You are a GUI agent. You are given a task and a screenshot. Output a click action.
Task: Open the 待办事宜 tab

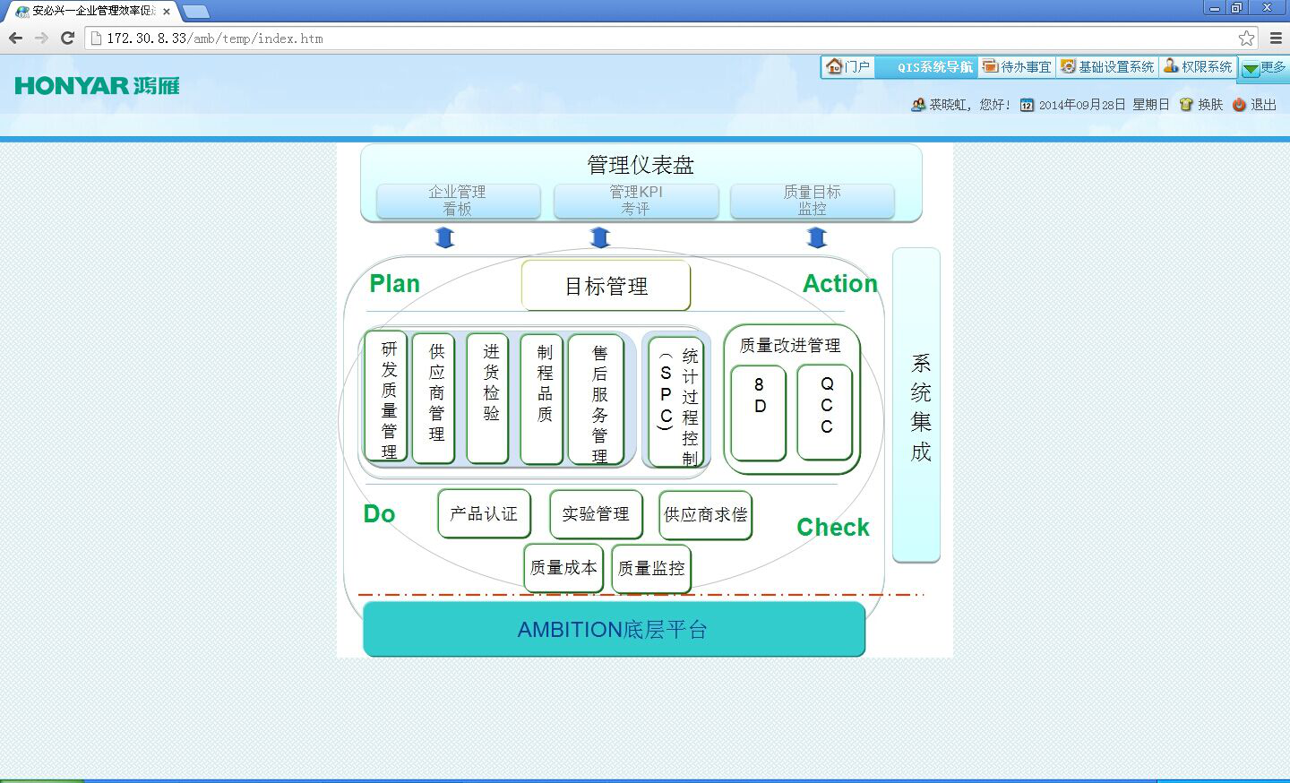1017,67
